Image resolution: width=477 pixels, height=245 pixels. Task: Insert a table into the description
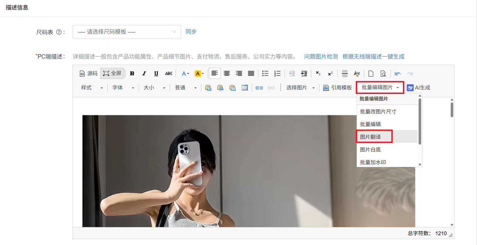pyautogui.click(x=245, y=88)
